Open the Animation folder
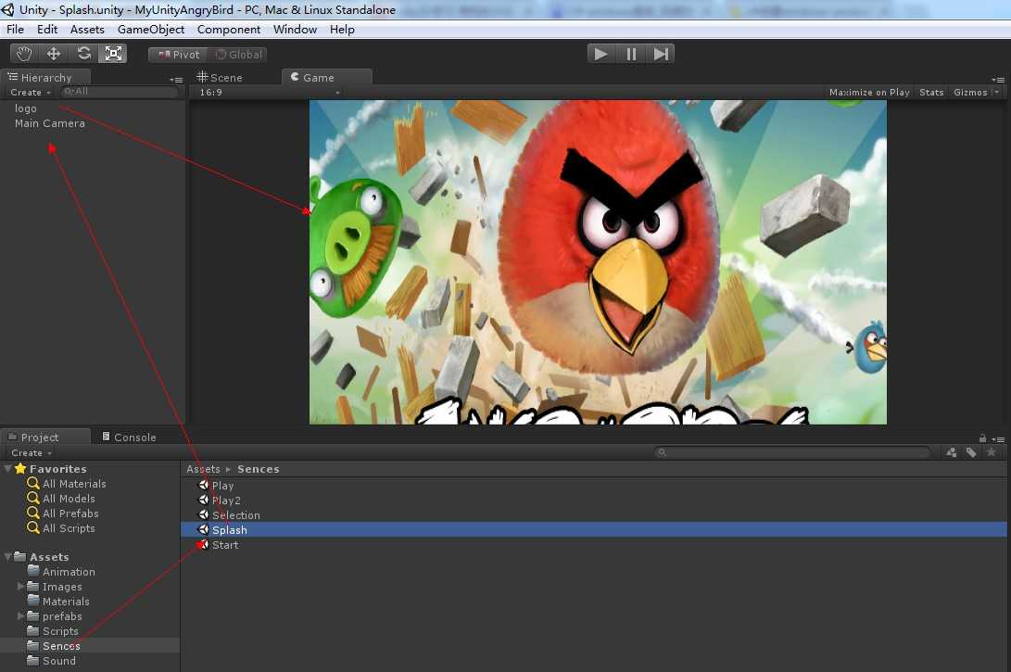 click(69, 572)
